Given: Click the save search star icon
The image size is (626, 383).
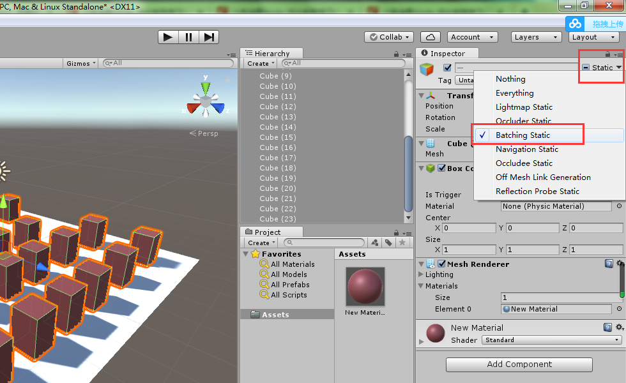Looking at the screenshot, I should (402, 243).
